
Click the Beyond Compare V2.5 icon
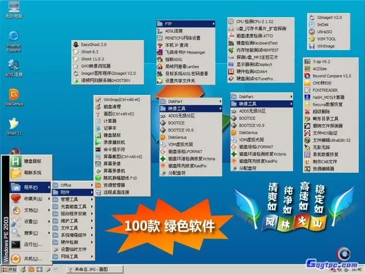[308, 76]
